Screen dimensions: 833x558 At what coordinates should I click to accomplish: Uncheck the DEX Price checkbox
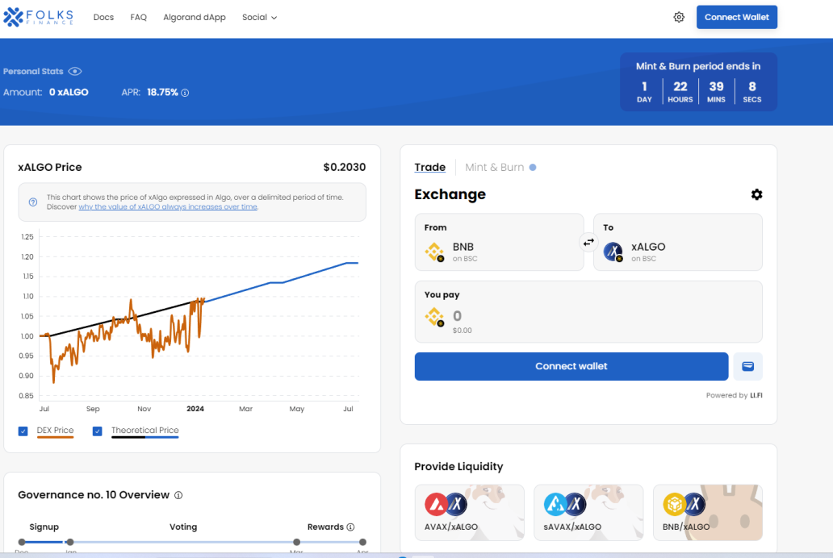point(23,431)
